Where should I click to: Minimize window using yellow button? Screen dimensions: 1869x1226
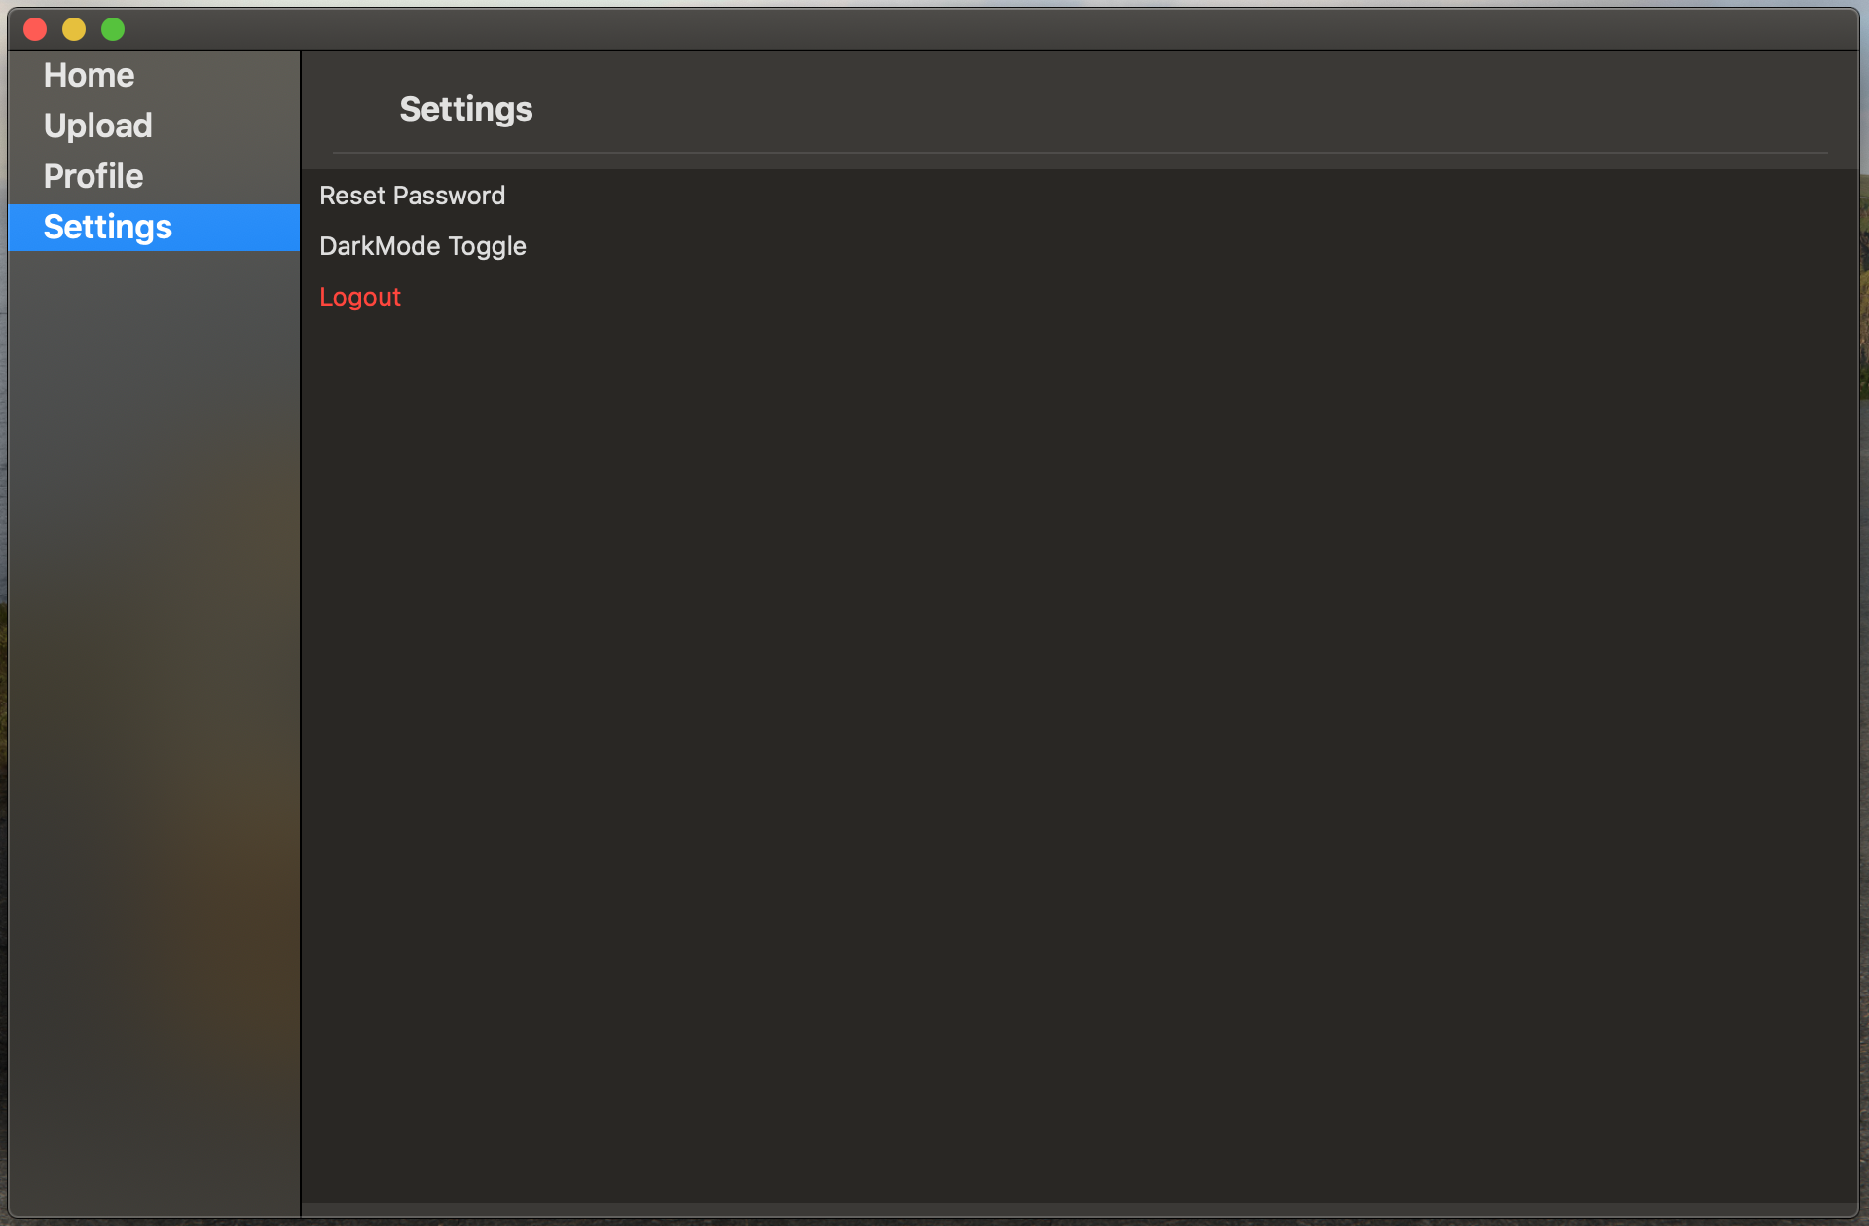pyautogui.click(x=74, y=29)
